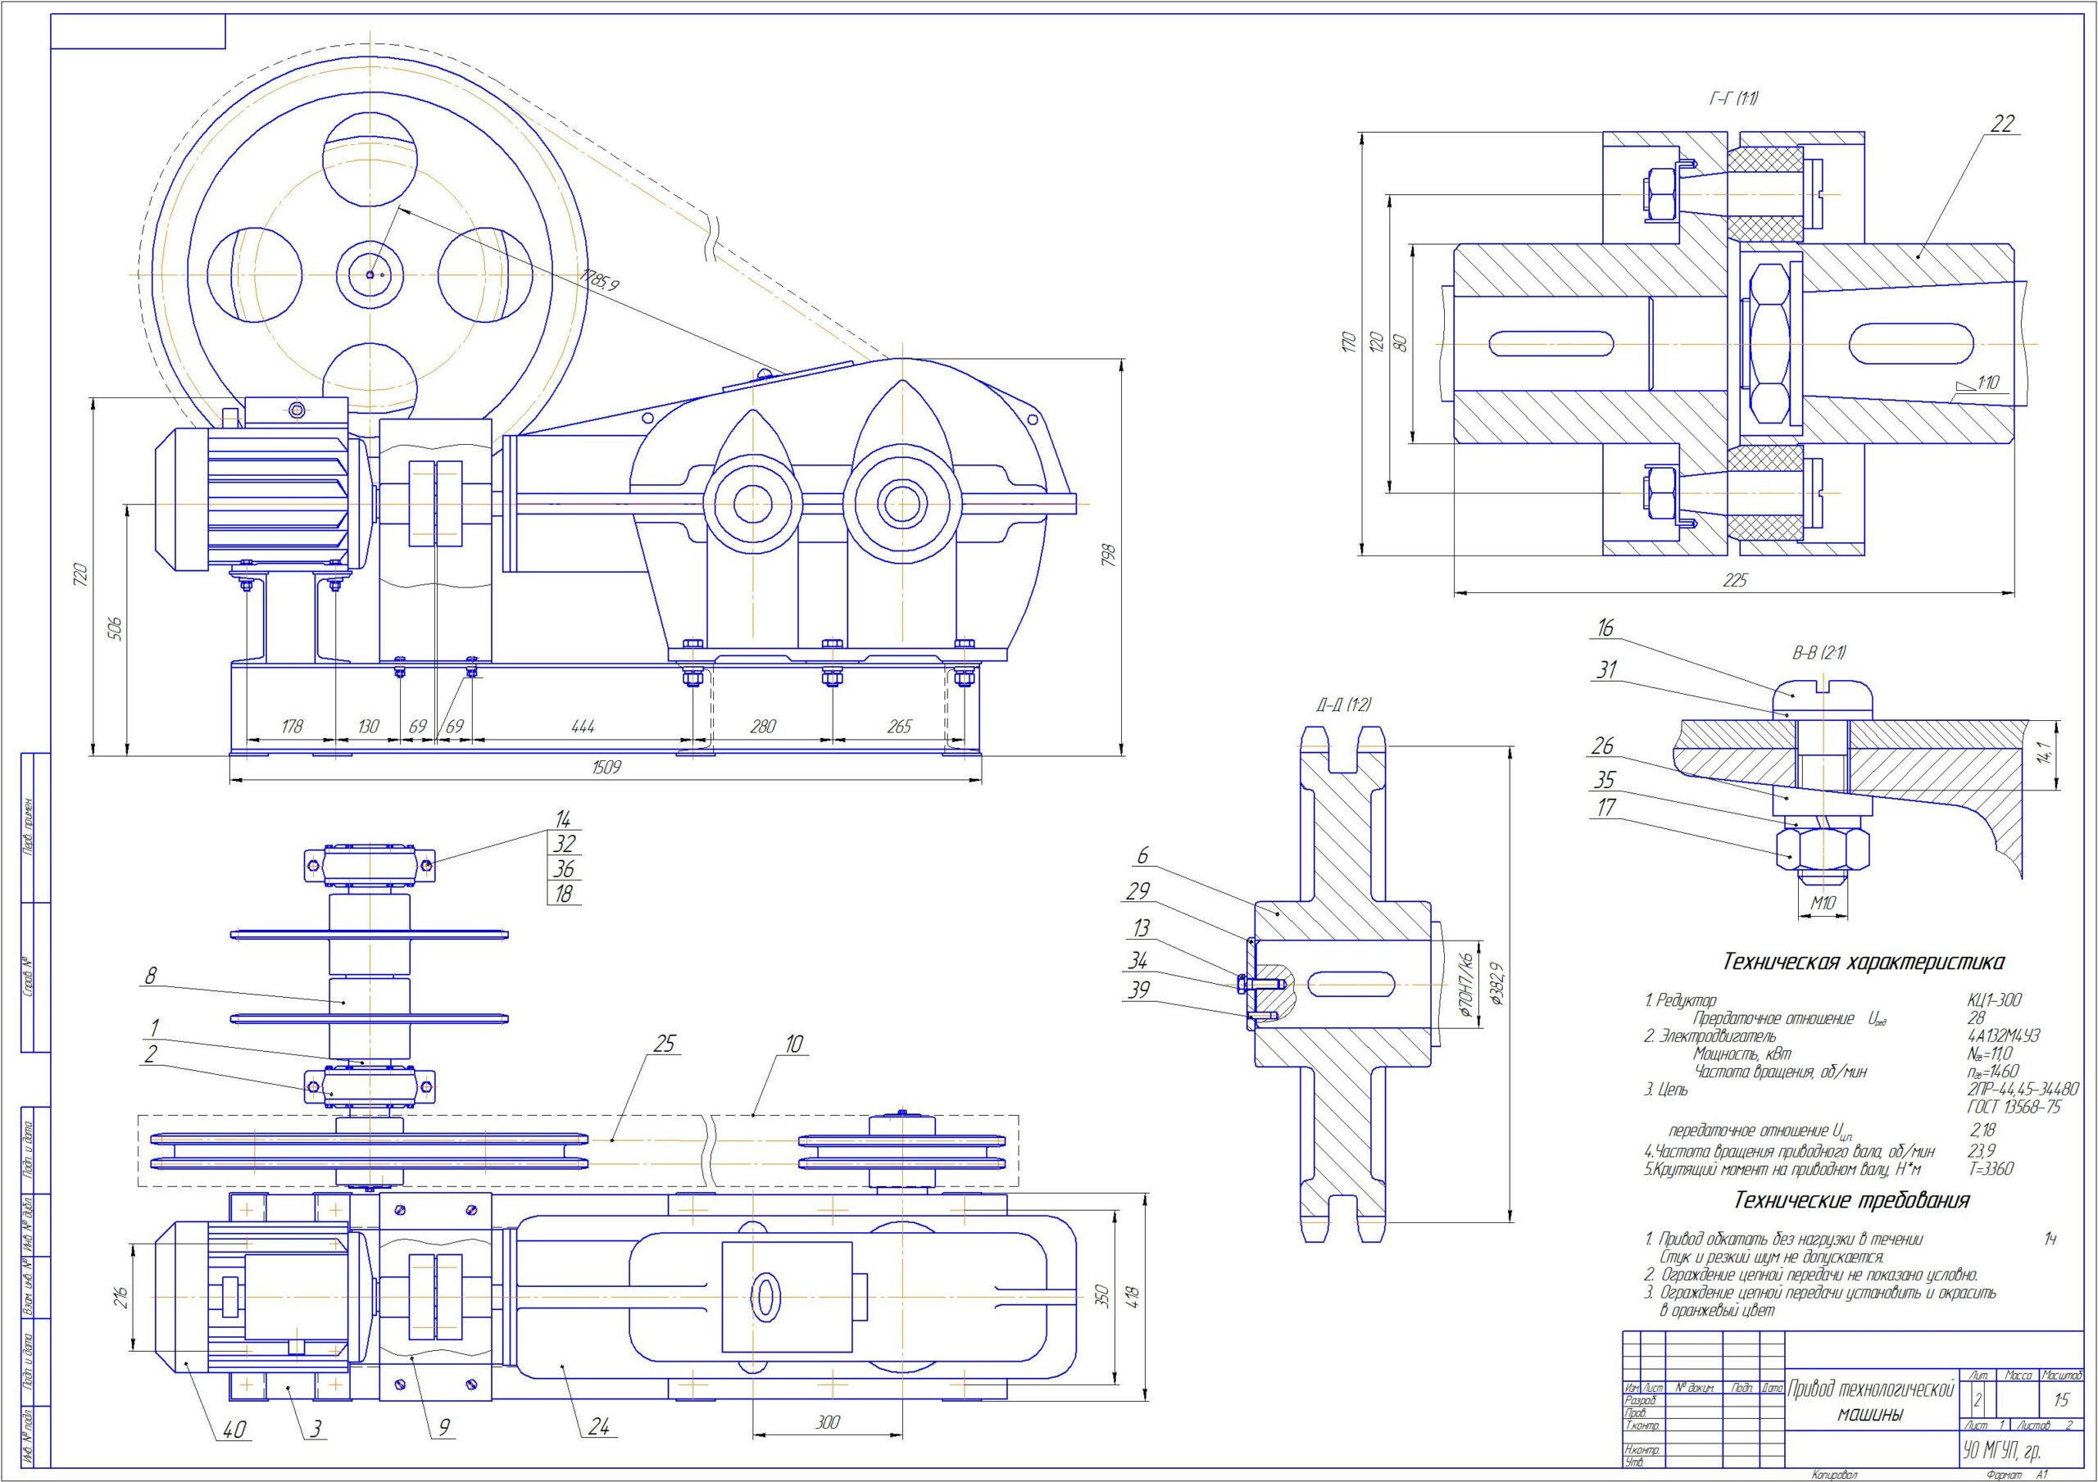The width and height of the screenshot is (2098, 1482).
Task: Select the standard ГОСТ 13568-75
Action: pyautogui.click(x=2014, y=1106)
